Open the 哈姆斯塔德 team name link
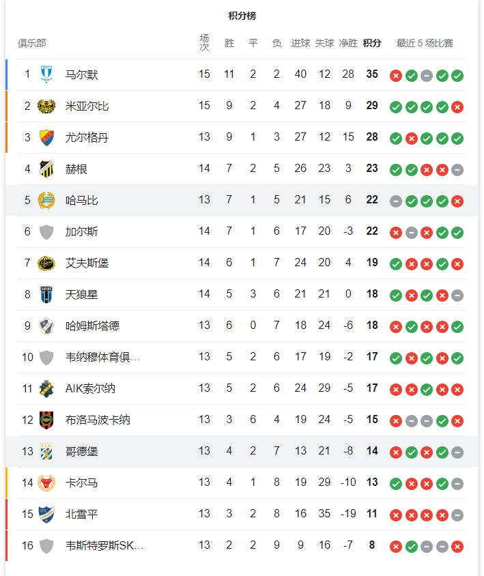 pyautogui.click(x=92, y=326)
